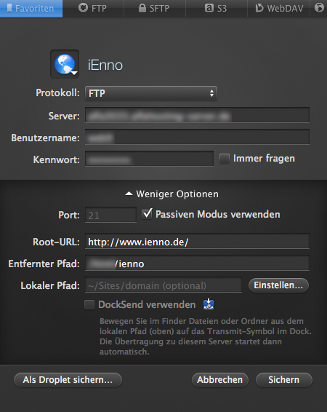
Task: Enable the DockSend verwenden checkbox
Action: click(x=89, y=305)
